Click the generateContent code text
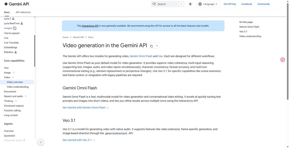This screenshot has width=289, height=148. [116, 133]
